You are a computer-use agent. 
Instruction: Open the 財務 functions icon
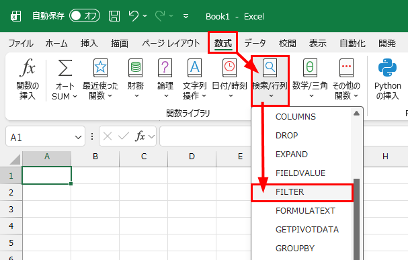[136, 68]
